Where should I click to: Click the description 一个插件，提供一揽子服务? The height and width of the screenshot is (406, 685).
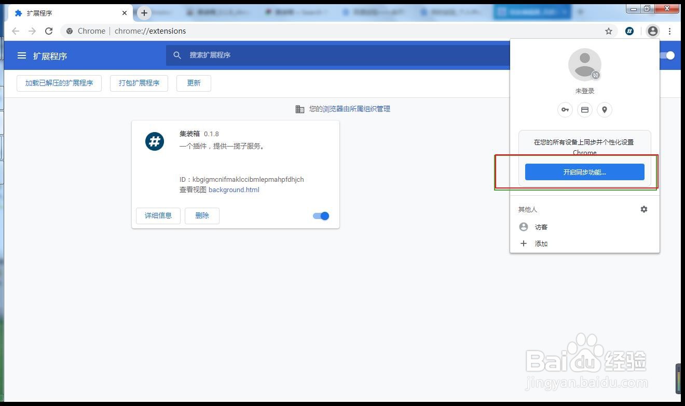(223, 147)
